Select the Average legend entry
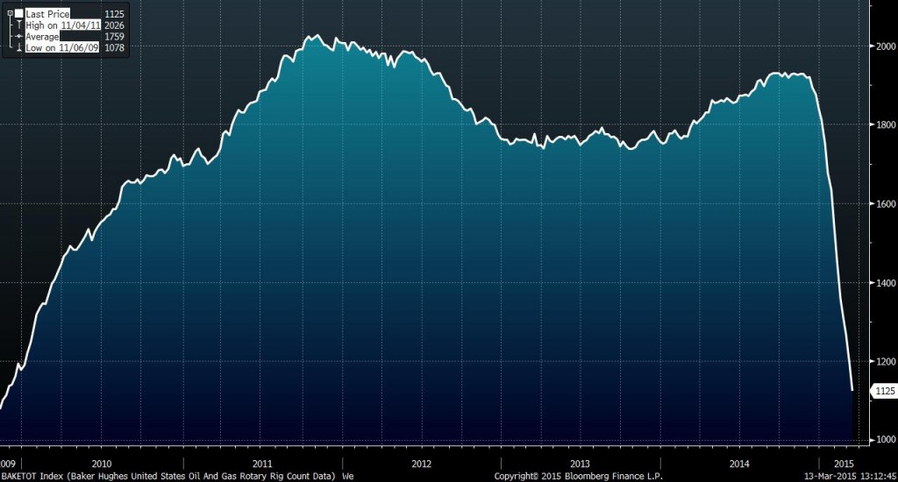The image size is (898, 482). tap(44, 38)
